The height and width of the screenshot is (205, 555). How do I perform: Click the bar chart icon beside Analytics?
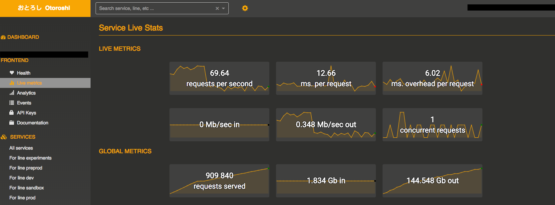coord(12,93)
